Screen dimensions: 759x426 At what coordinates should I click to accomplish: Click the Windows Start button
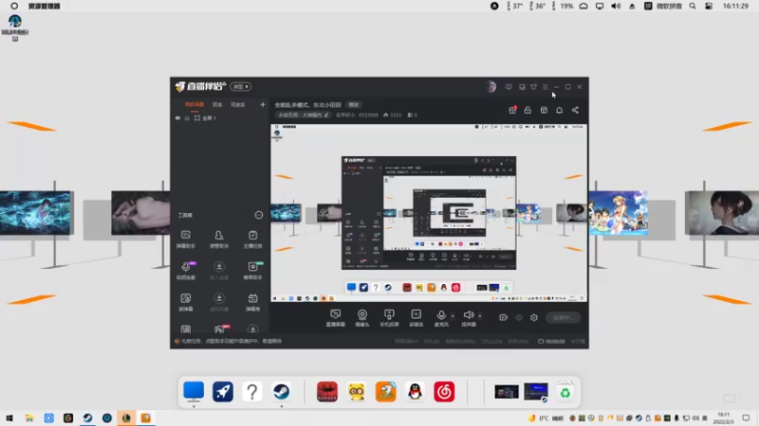[x=9, y=417]
